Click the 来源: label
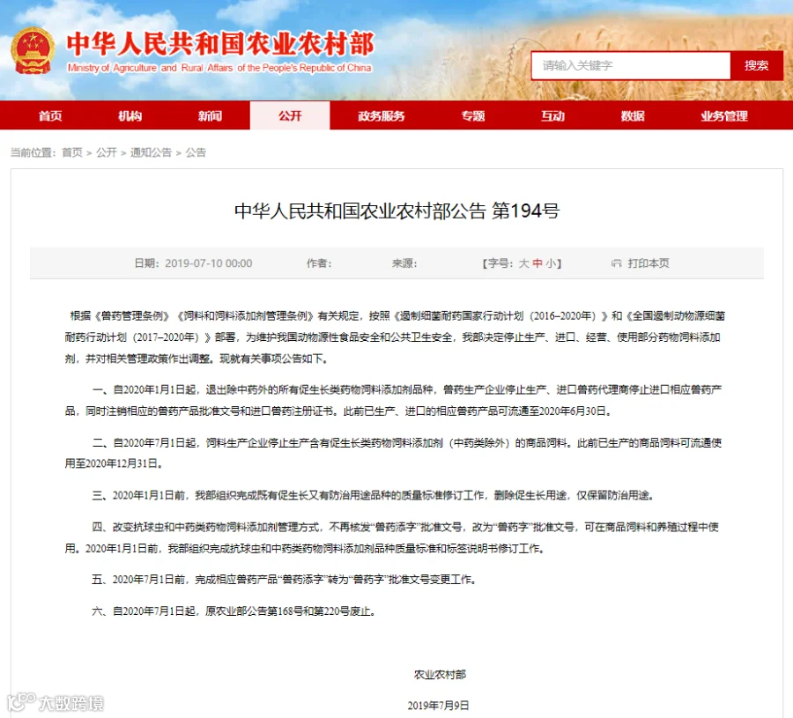The height and width of the screenshot is (718, 793). pos(404,263)
